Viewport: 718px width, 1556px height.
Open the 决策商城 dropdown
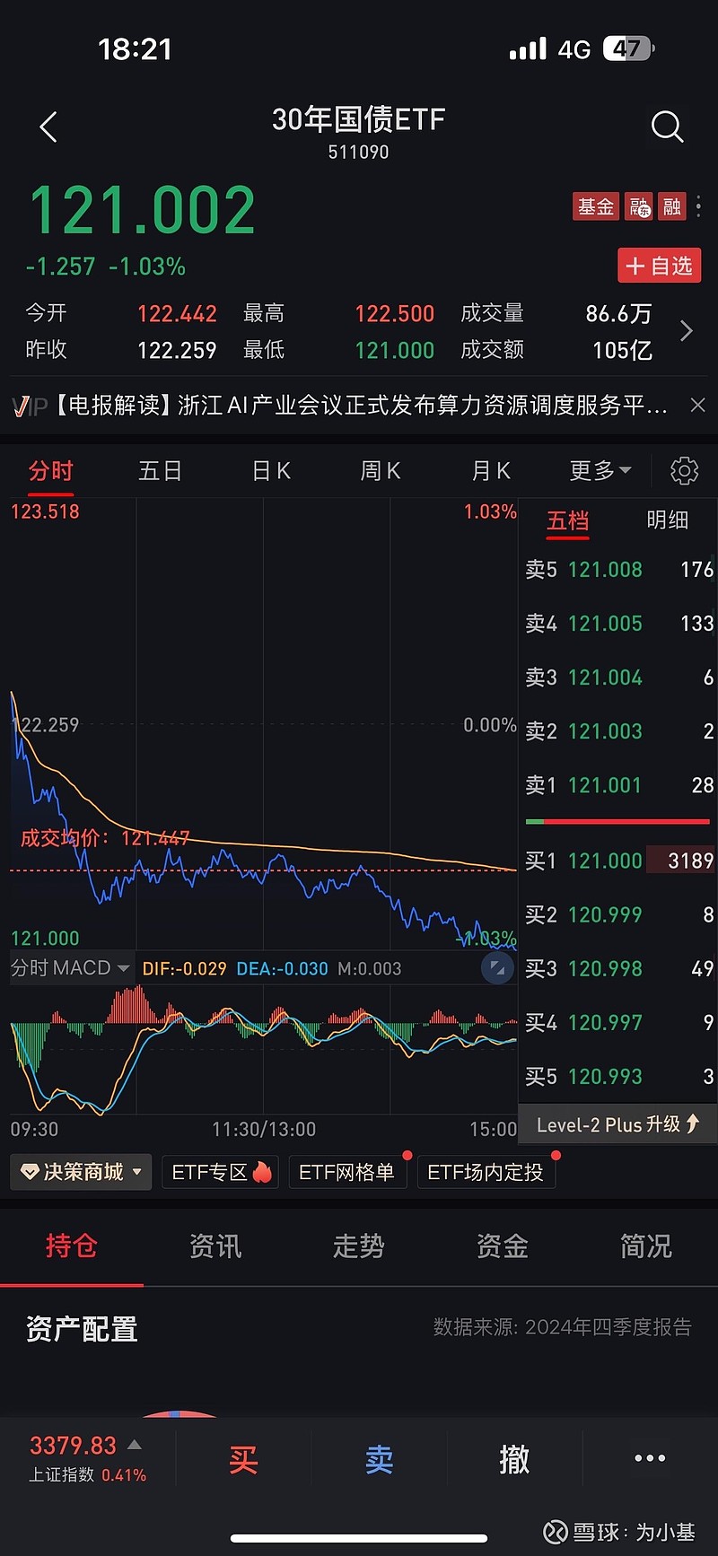pos(81,1172)
